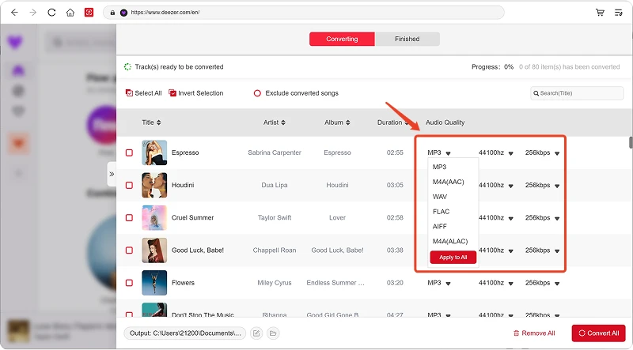The image size is (633, 350).
Task: Click the Espresso album cover thumbnail
Action: tap(154, 152)
